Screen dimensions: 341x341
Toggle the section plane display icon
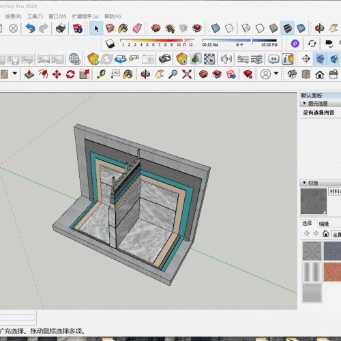click(x=320, y=59)
